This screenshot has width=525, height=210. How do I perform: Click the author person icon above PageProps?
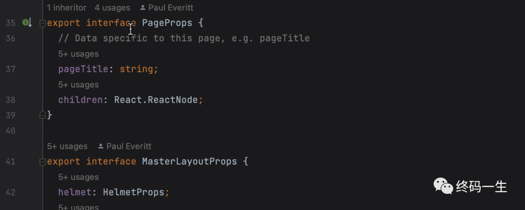(x=142, y=8)
